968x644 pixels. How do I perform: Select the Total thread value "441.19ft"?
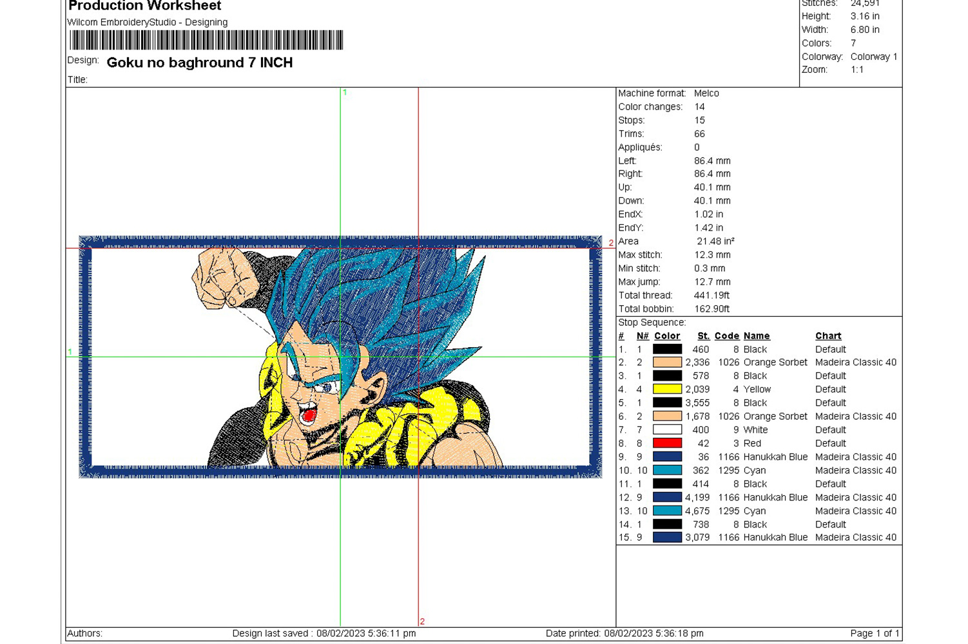coord(711,296)
